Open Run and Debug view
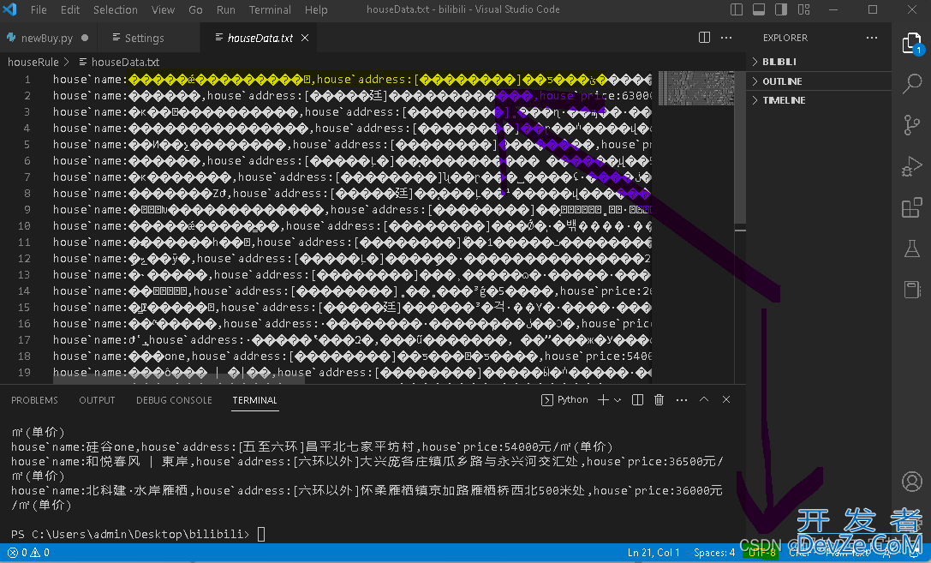The image size is (931, 563). coord(911,166)
